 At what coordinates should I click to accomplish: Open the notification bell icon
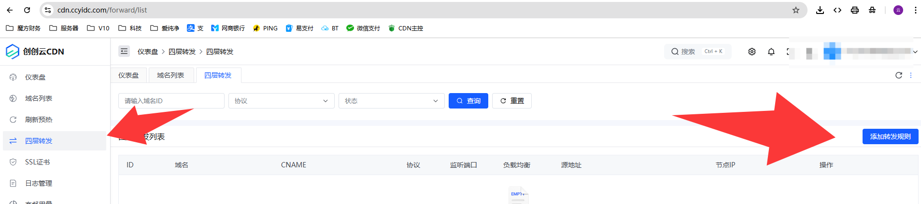click(771, 52)
